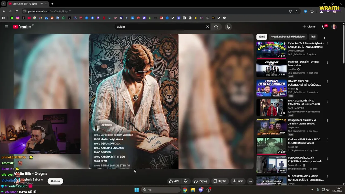Open File Explorer from the taskbar
The width and height of the screenshot is (345, 194).
tap(193, 190)
